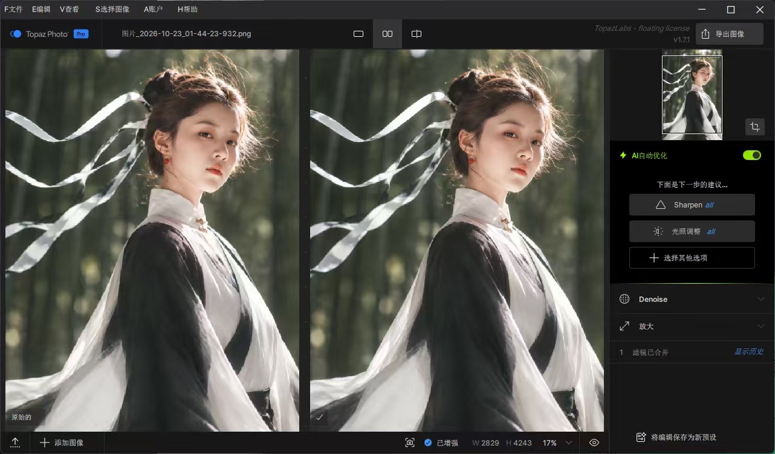Image resolution: width=775 pixels, height=454 pixels.
Task: Click the Topaz Photo logo
Action: point(39,34)
